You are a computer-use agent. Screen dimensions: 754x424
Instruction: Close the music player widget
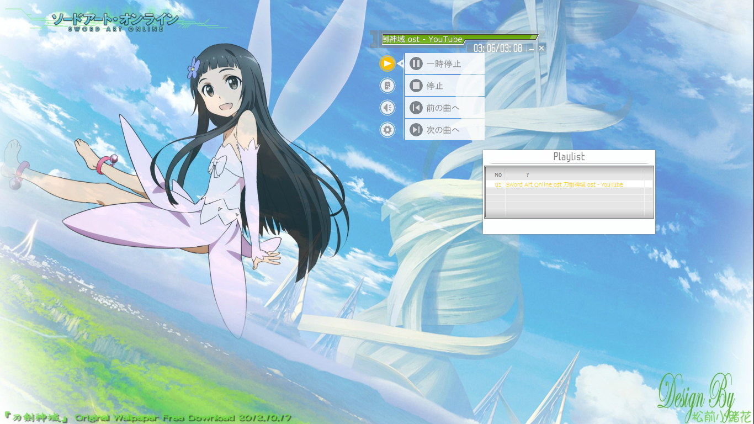541,48
